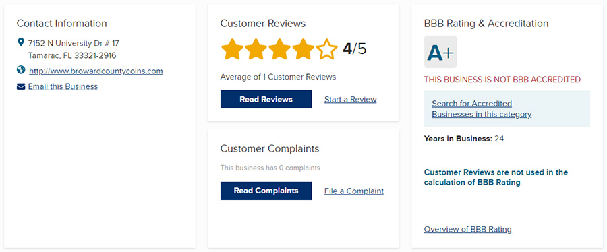This screenshot has width=607, height=252.
Task: Click the map pin location icon
Action: click(21, 42)
